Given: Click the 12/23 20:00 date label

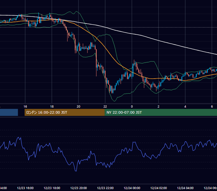Looking at the screenshot, I should tap(79, 188).
